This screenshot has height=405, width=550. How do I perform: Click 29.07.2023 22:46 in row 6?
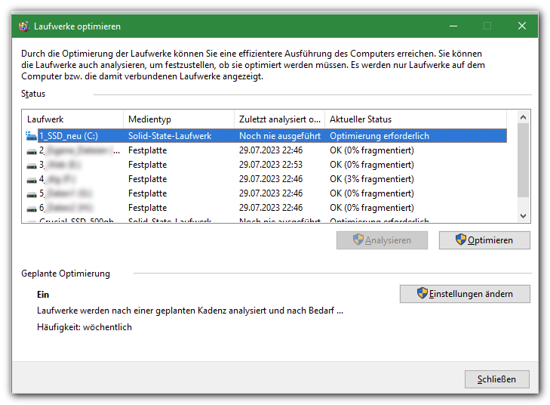coord(271,208)
